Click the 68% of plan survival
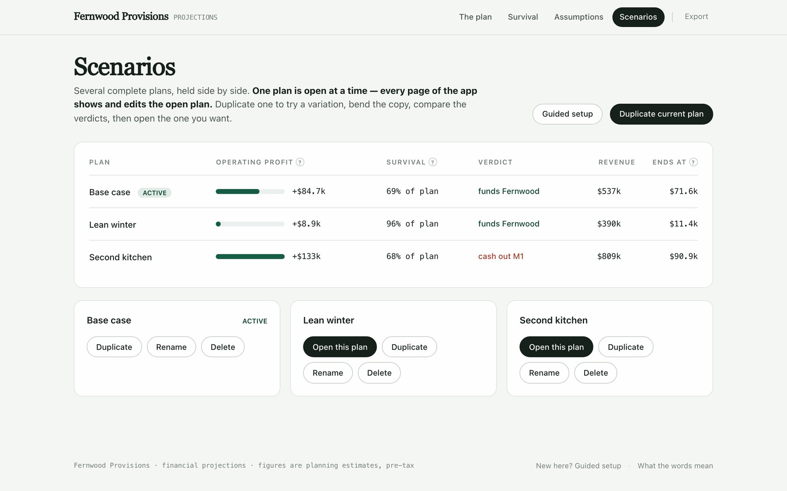 (x=412, y=256)
